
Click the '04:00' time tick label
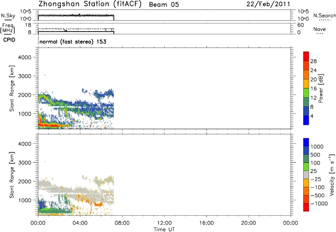click(x=80, y=223)
